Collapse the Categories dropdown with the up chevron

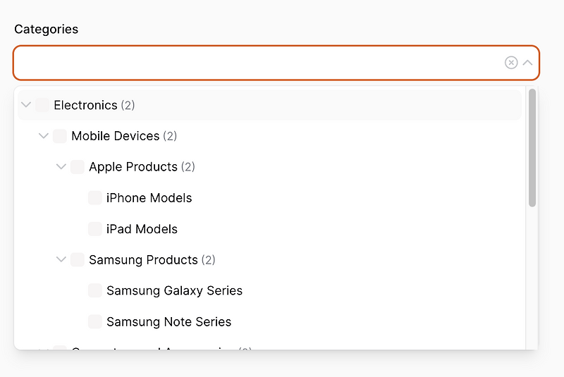(x=527, y=63)
